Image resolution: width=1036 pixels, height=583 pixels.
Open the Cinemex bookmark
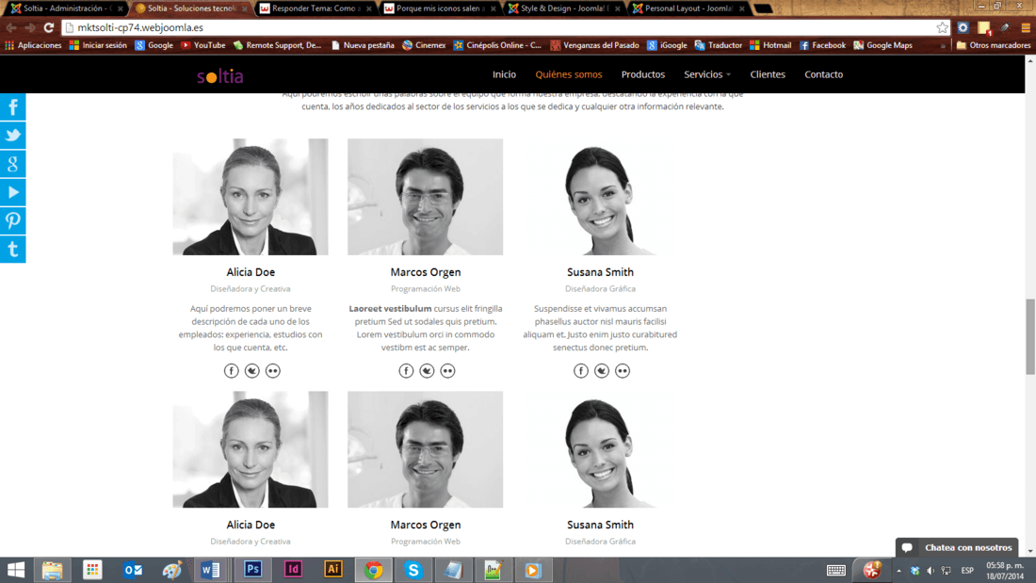pos(424,45)
